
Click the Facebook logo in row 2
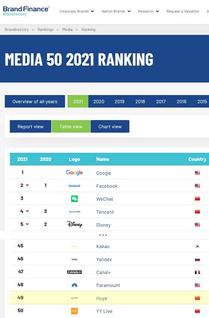74,186
